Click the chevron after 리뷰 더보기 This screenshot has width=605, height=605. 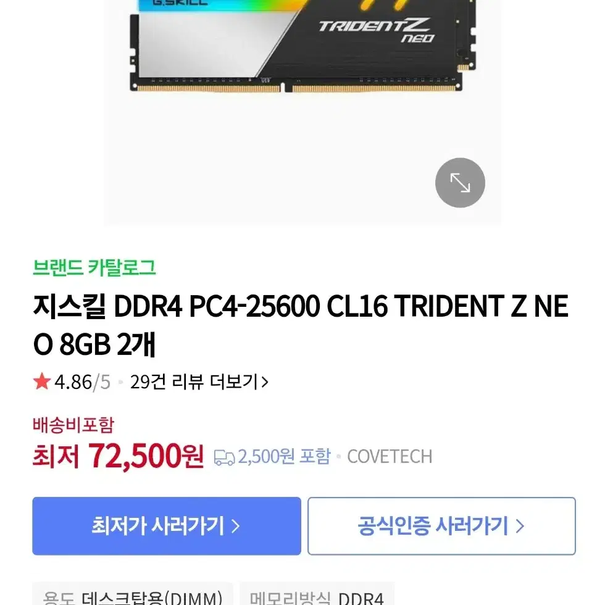265,382
